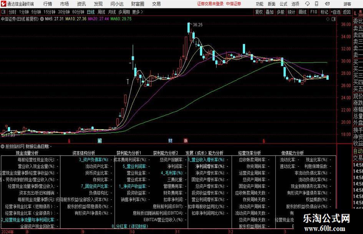Image resolution: width=363 pixels, height=234 pixels.
Task: Click the 叠加 toolbar button
Action: pos(270,12)
